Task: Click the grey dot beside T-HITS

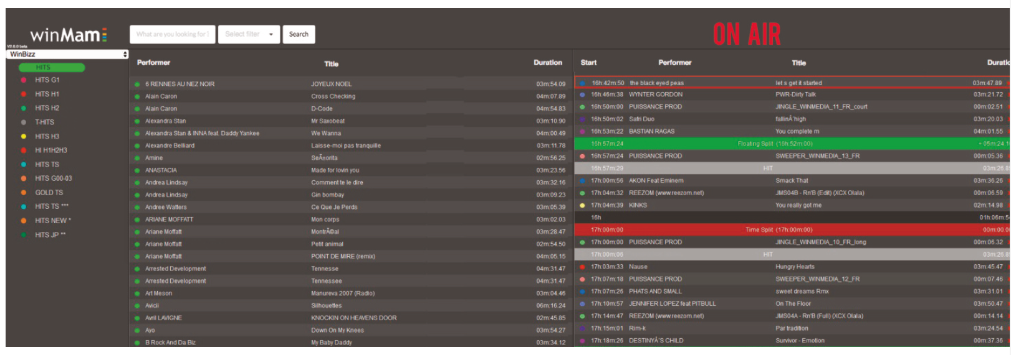Action: [24, 122]
